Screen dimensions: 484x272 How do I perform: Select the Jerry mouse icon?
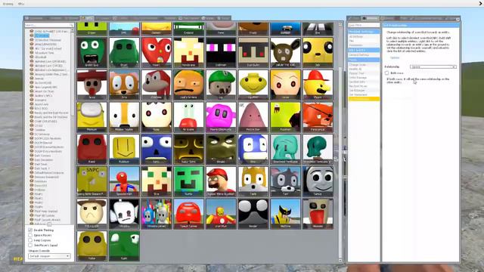click(x=124, y=85)
